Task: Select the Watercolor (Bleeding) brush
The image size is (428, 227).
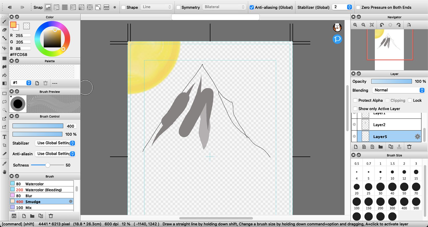Action: pos(43,190)
